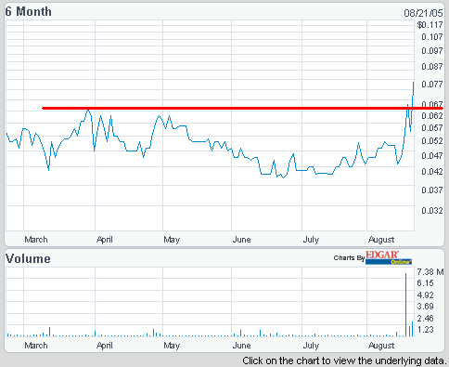Select the 'Volume' panel heading

tap(28, 258)
